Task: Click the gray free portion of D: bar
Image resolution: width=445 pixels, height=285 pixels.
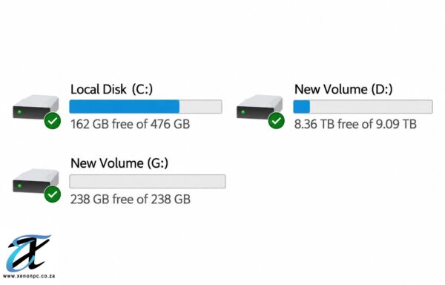Action: click(372, 107)
